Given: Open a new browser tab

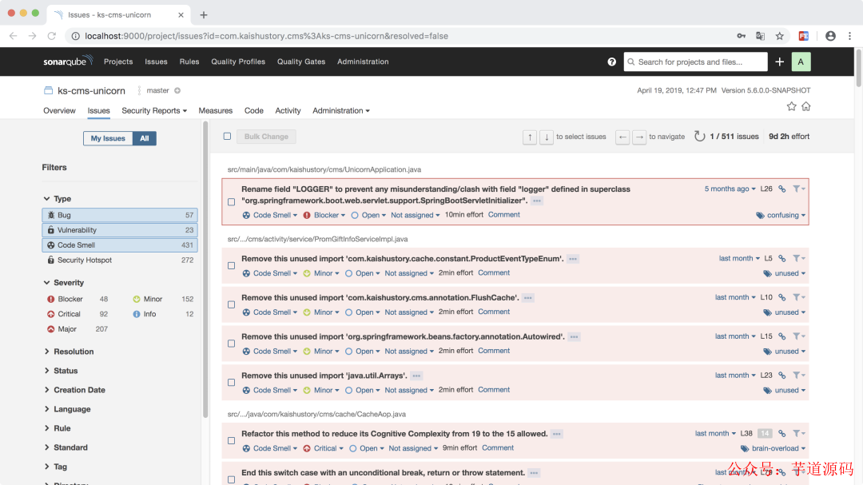Looking at the screenshot, I should (204, 15).
